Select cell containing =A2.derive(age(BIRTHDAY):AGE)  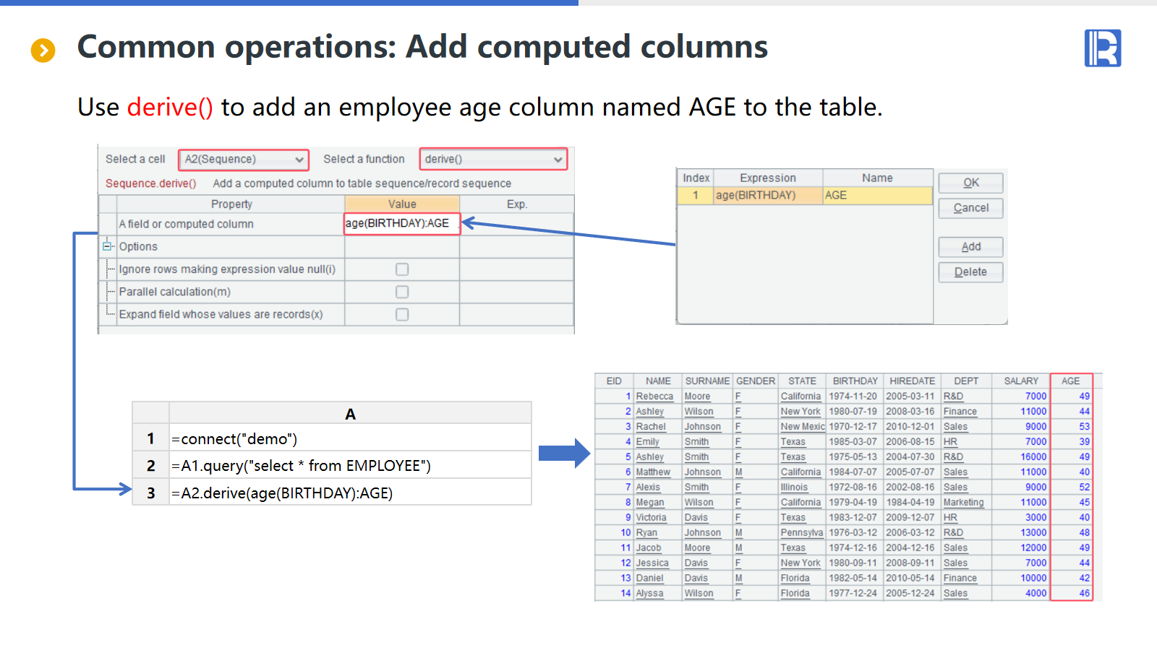(x=349, y=493)
